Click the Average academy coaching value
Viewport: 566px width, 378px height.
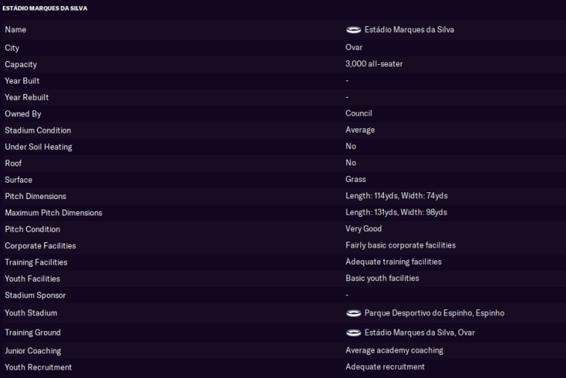[394, 350]
